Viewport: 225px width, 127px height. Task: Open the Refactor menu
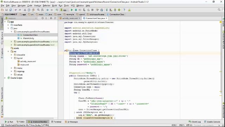pos(46,6)
